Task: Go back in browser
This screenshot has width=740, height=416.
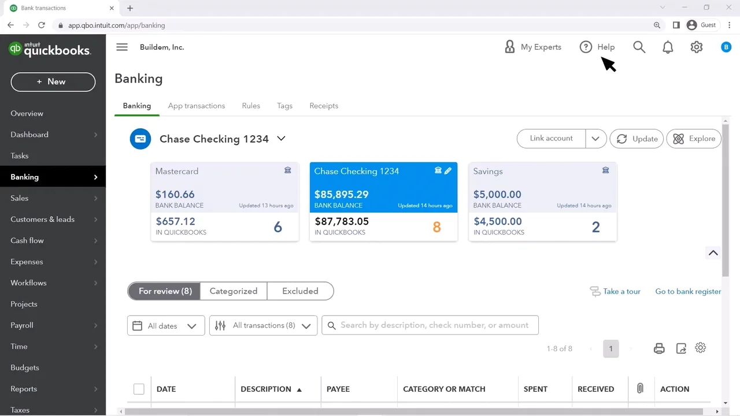Action: (x=10, y=25)
